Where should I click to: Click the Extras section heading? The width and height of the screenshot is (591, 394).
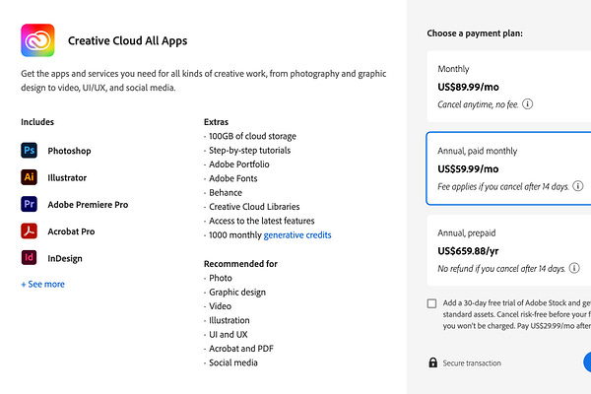(216, 122)
